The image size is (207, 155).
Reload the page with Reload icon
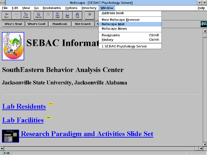click(x=38, y=15)
